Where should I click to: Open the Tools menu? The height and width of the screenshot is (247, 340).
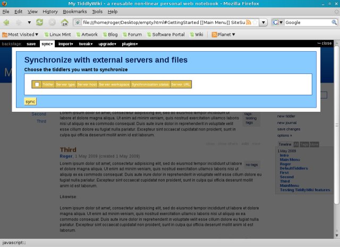pos(97,12)
